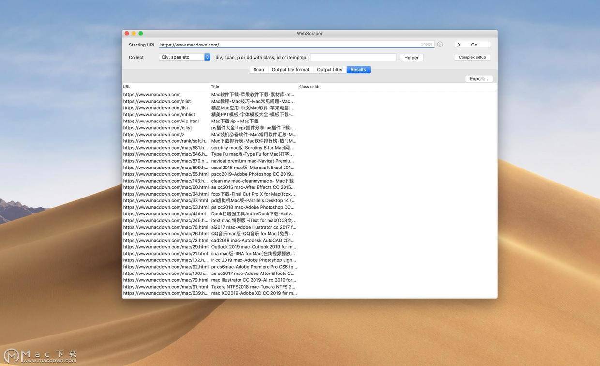
Task: Close the WebScraper window
Action: tap(127, 33)
